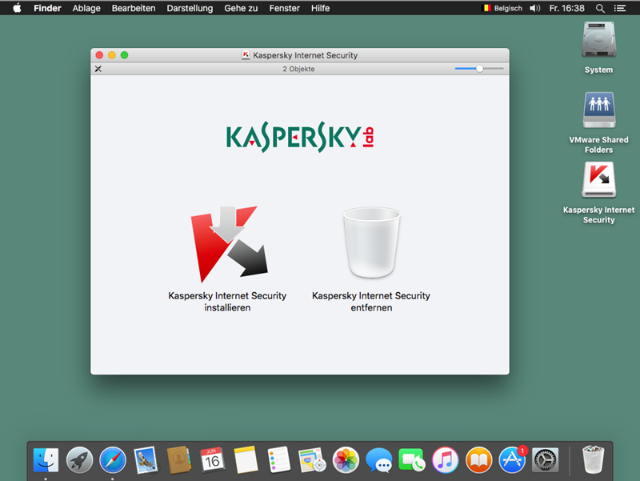Click Kaspersky Internet Security entfernen trash icon
640x481 pixels.
click(x=370, y=243)
